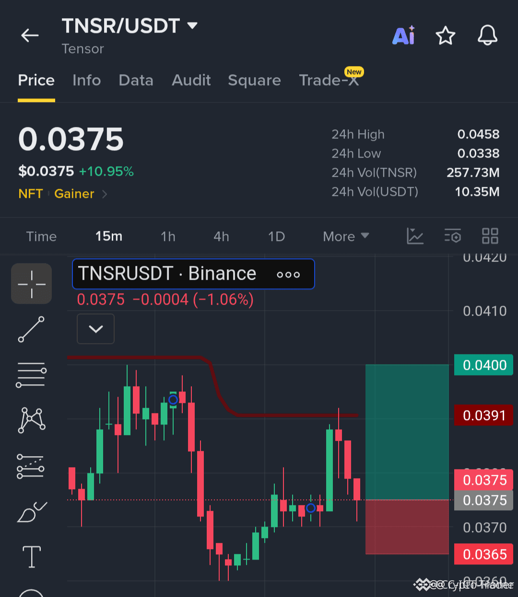The height and width of the screenshot is (597, 518).
Task: Click the TNSRUSDT · Binance legend title
Action: tap(167, 274)
